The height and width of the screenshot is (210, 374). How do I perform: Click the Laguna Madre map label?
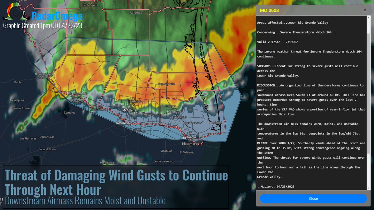tap(199, 58)
